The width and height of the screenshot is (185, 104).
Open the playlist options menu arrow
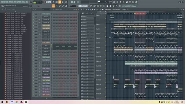pyautogui.click(x=82, y=9)
